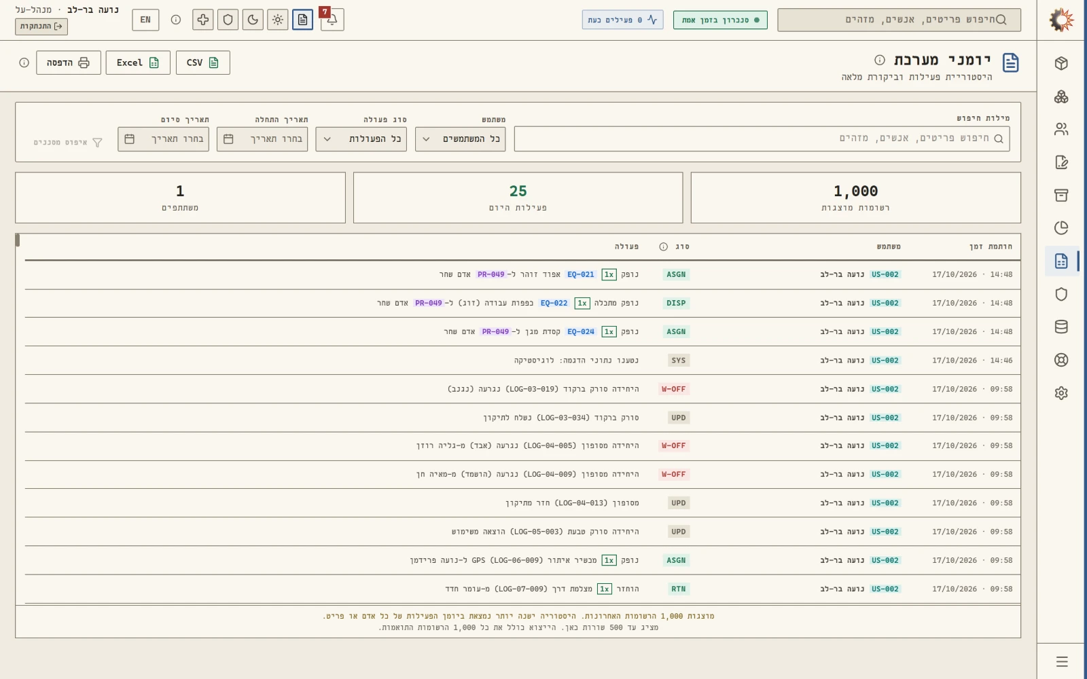Viewport: 1087px width, 679px height.
Task: Click the סנכרון בזמן אמת sync status badge
Action: click(720, 20)
